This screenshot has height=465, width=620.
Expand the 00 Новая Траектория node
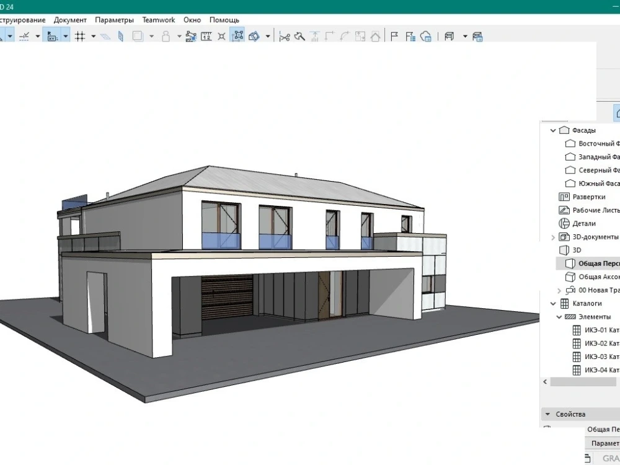(x=559, y=291)
